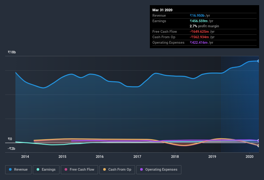Viewport: 264px width, 180px height.
Task: Click the ₹16.950b revenue value
Action: [197, 15]
